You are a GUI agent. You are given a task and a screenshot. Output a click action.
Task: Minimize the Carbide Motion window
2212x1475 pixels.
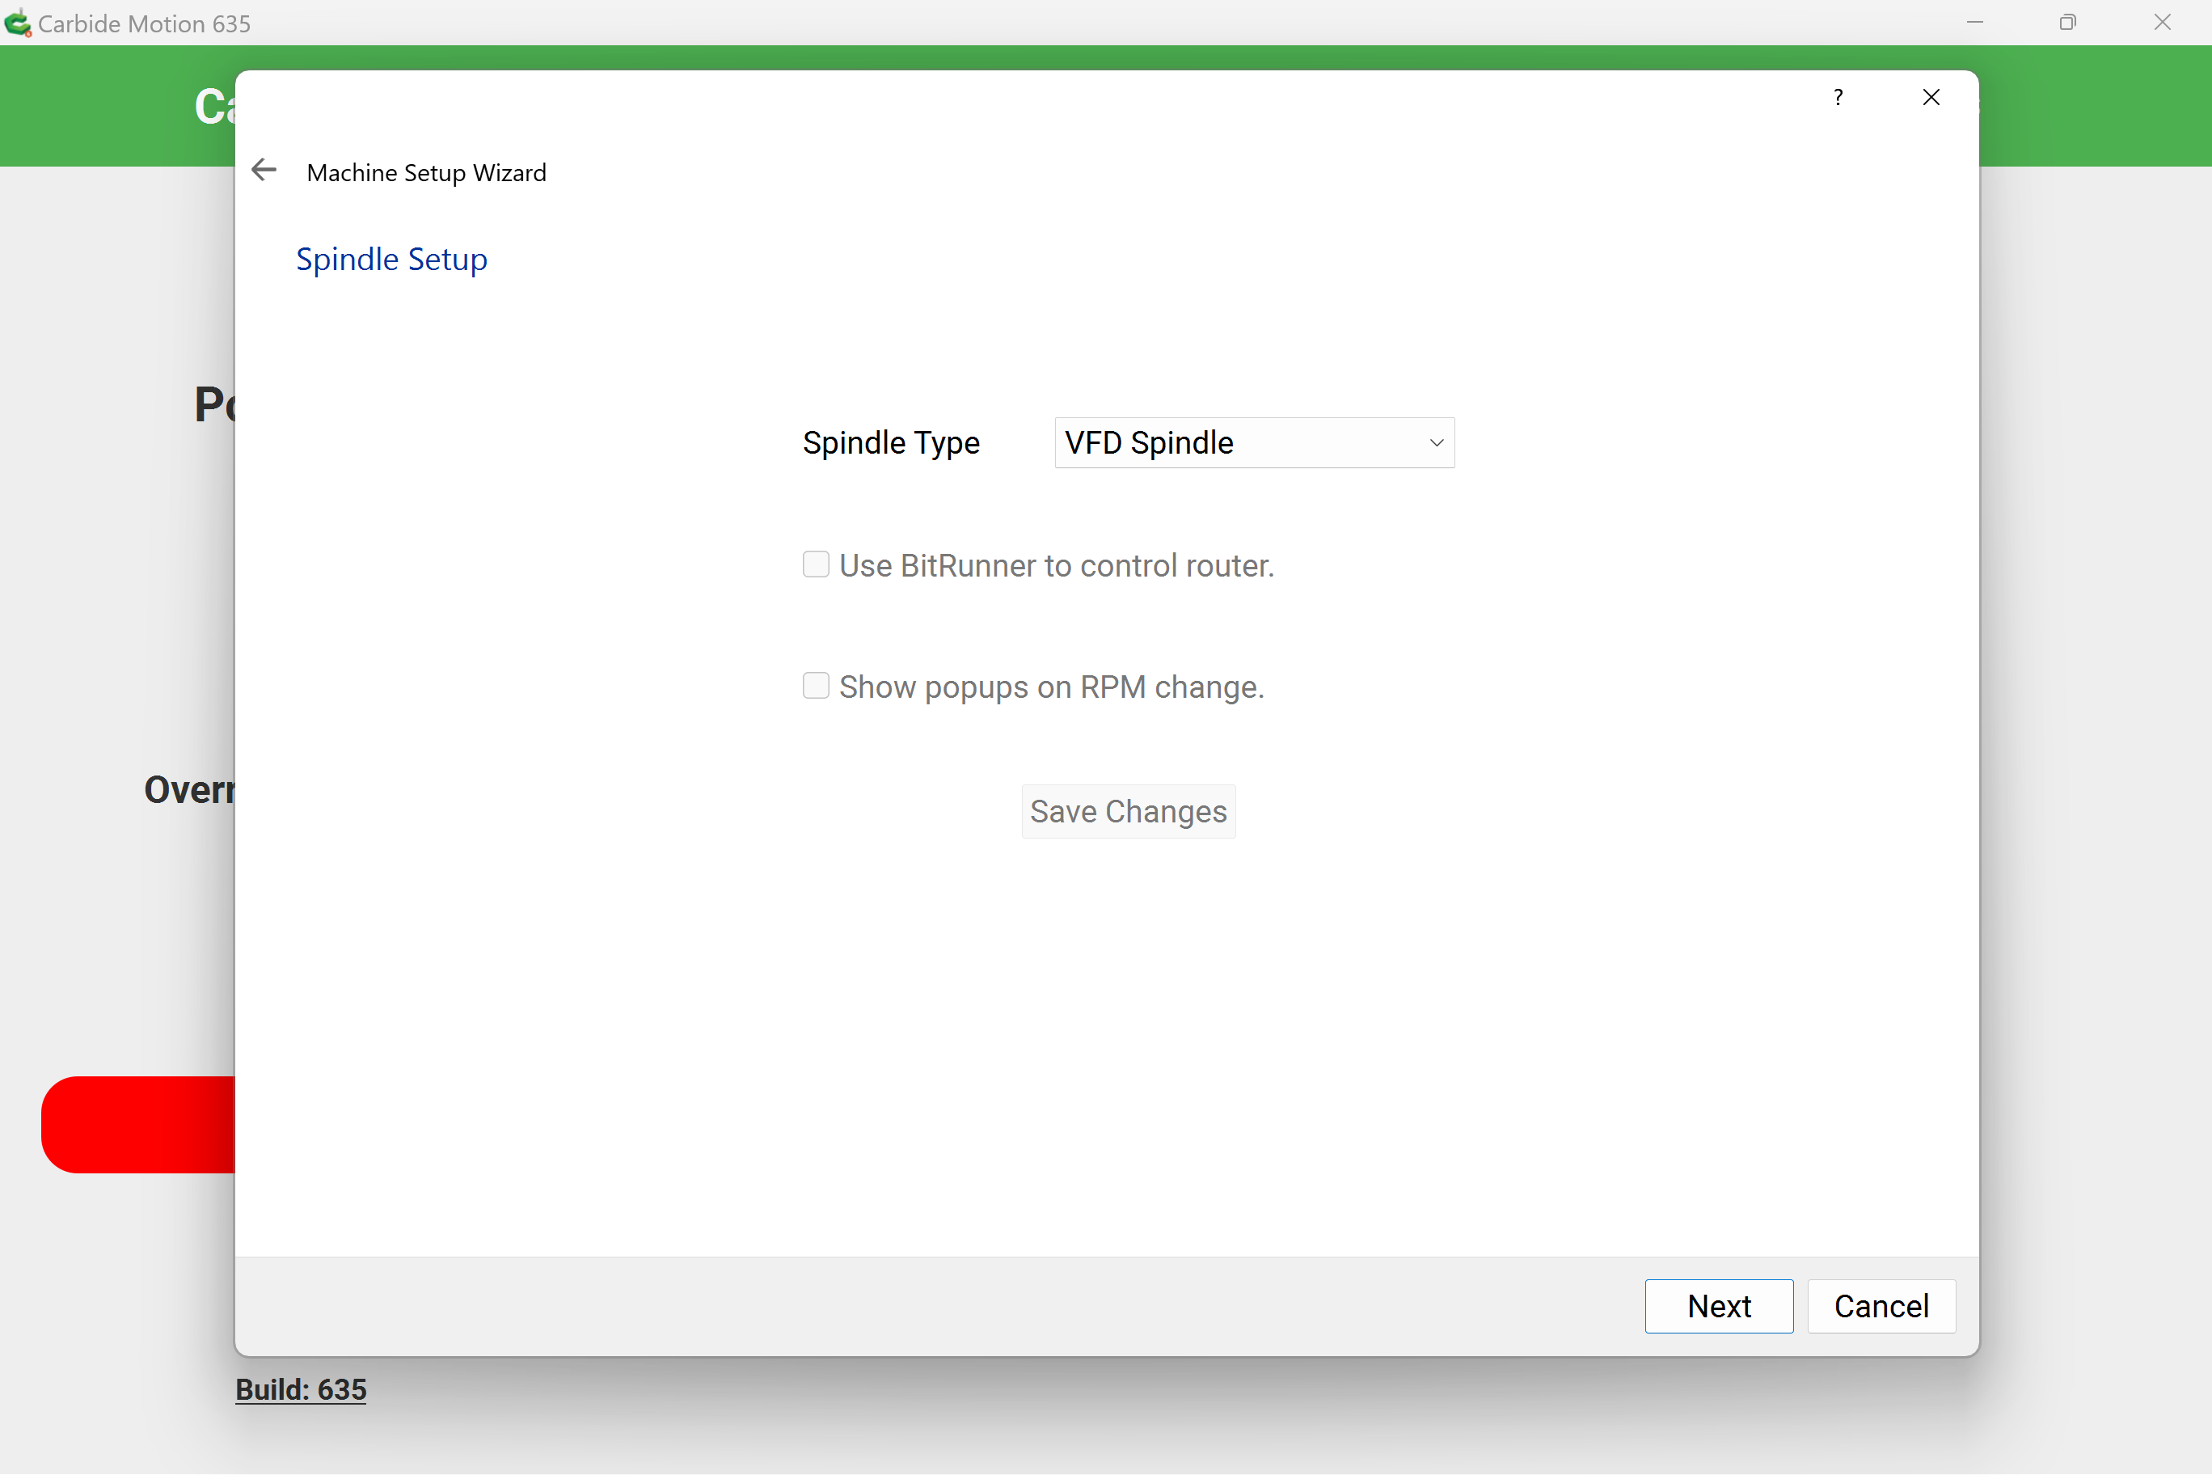tap(1975, 23)
